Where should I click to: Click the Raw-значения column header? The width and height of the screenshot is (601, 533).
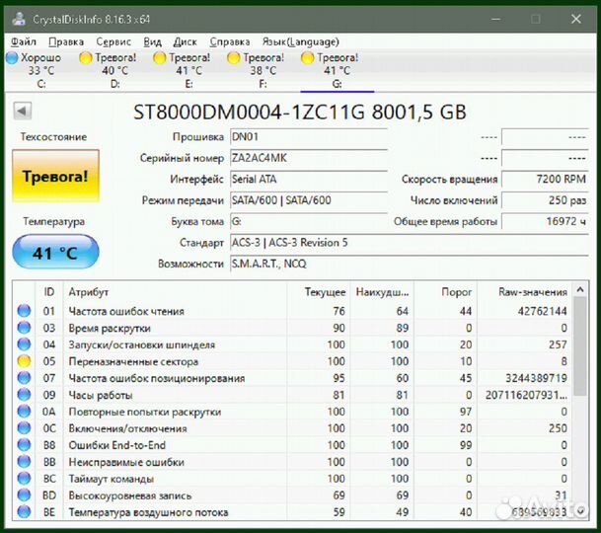coord(524,292)
